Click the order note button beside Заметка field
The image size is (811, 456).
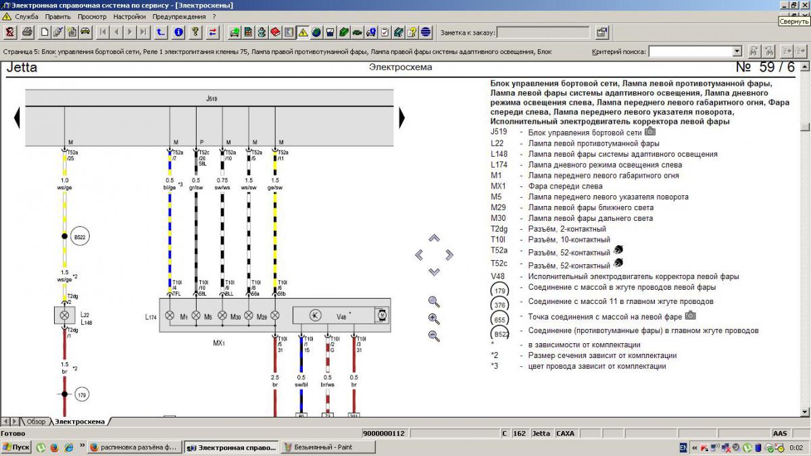click(x=601, y=32)
